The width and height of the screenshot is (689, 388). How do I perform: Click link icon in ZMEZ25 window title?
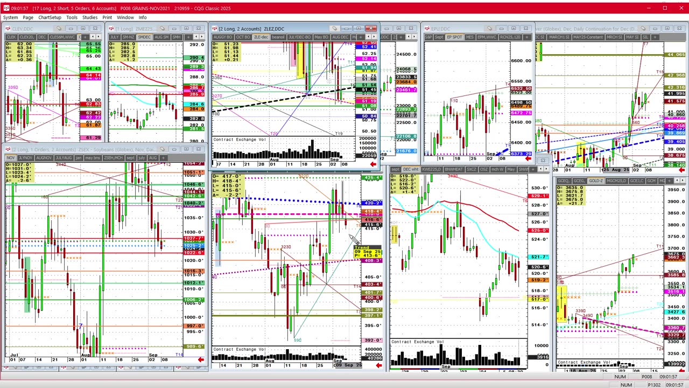pos(162,29)
